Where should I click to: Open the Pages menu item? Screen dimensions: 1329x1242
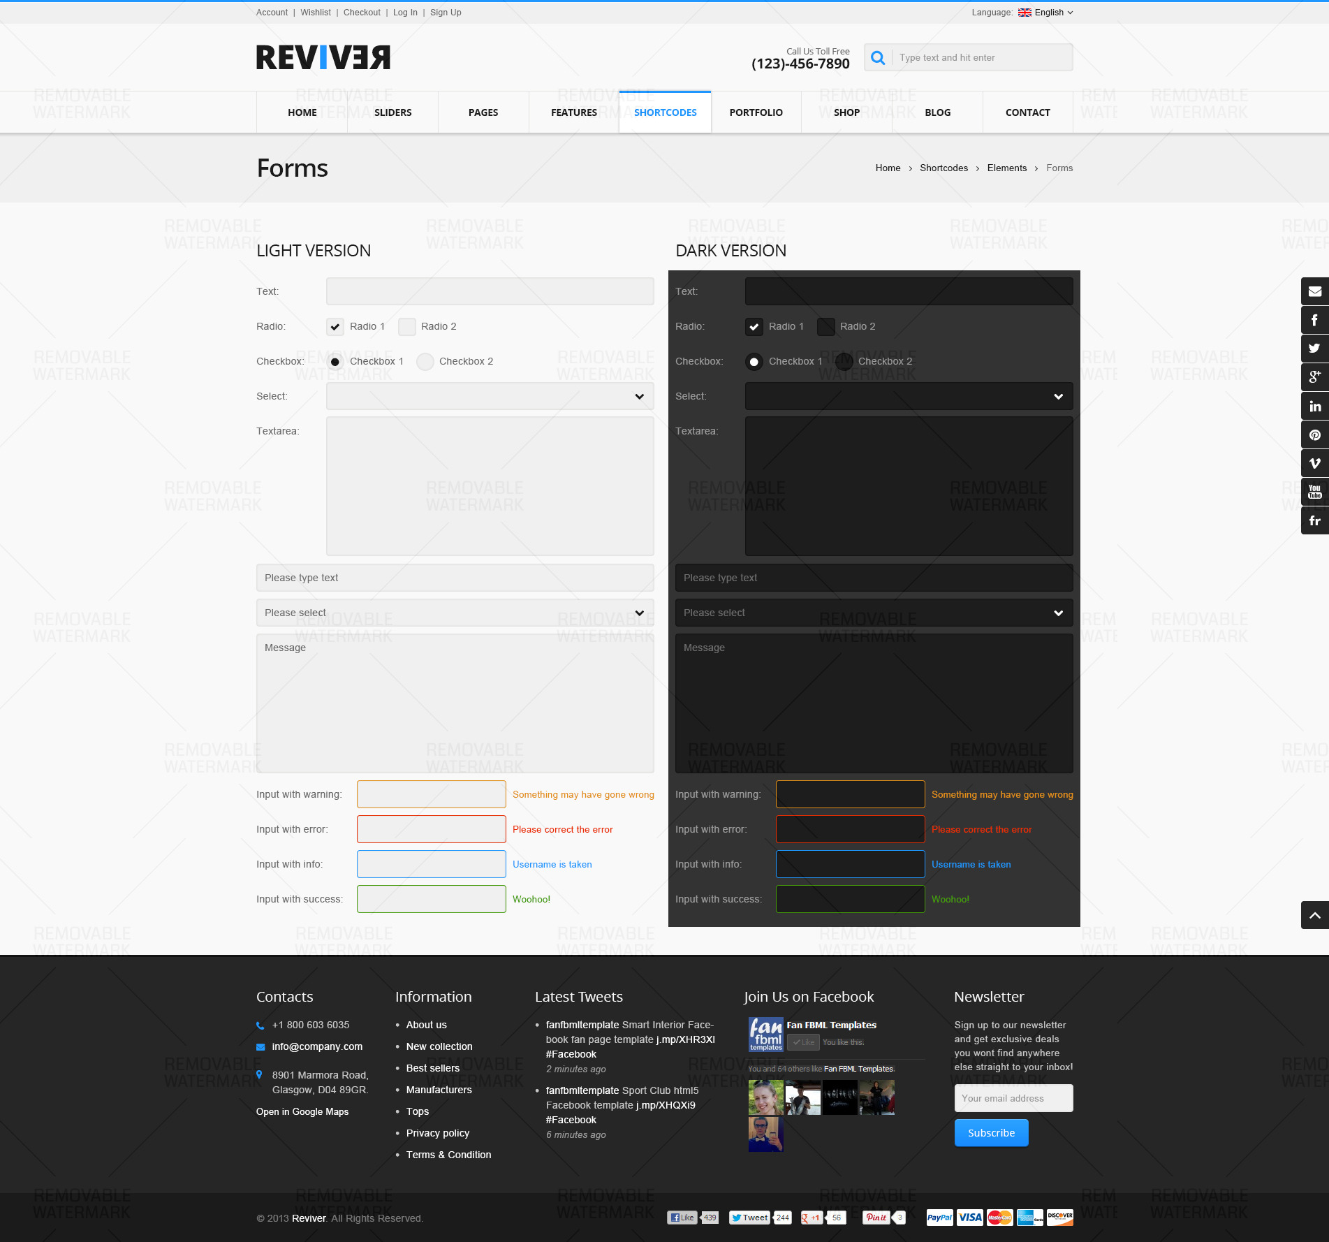[483, 112]
